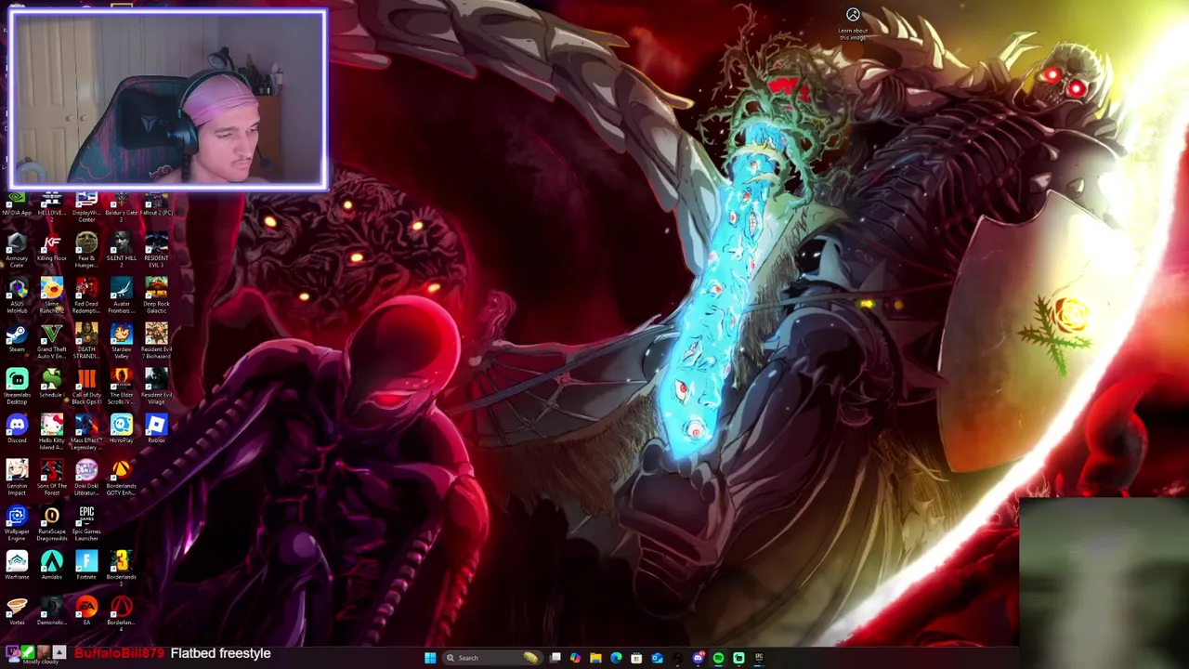
Task: Open Microsoft Store from the taskbar
Action: tap(636, 658)
